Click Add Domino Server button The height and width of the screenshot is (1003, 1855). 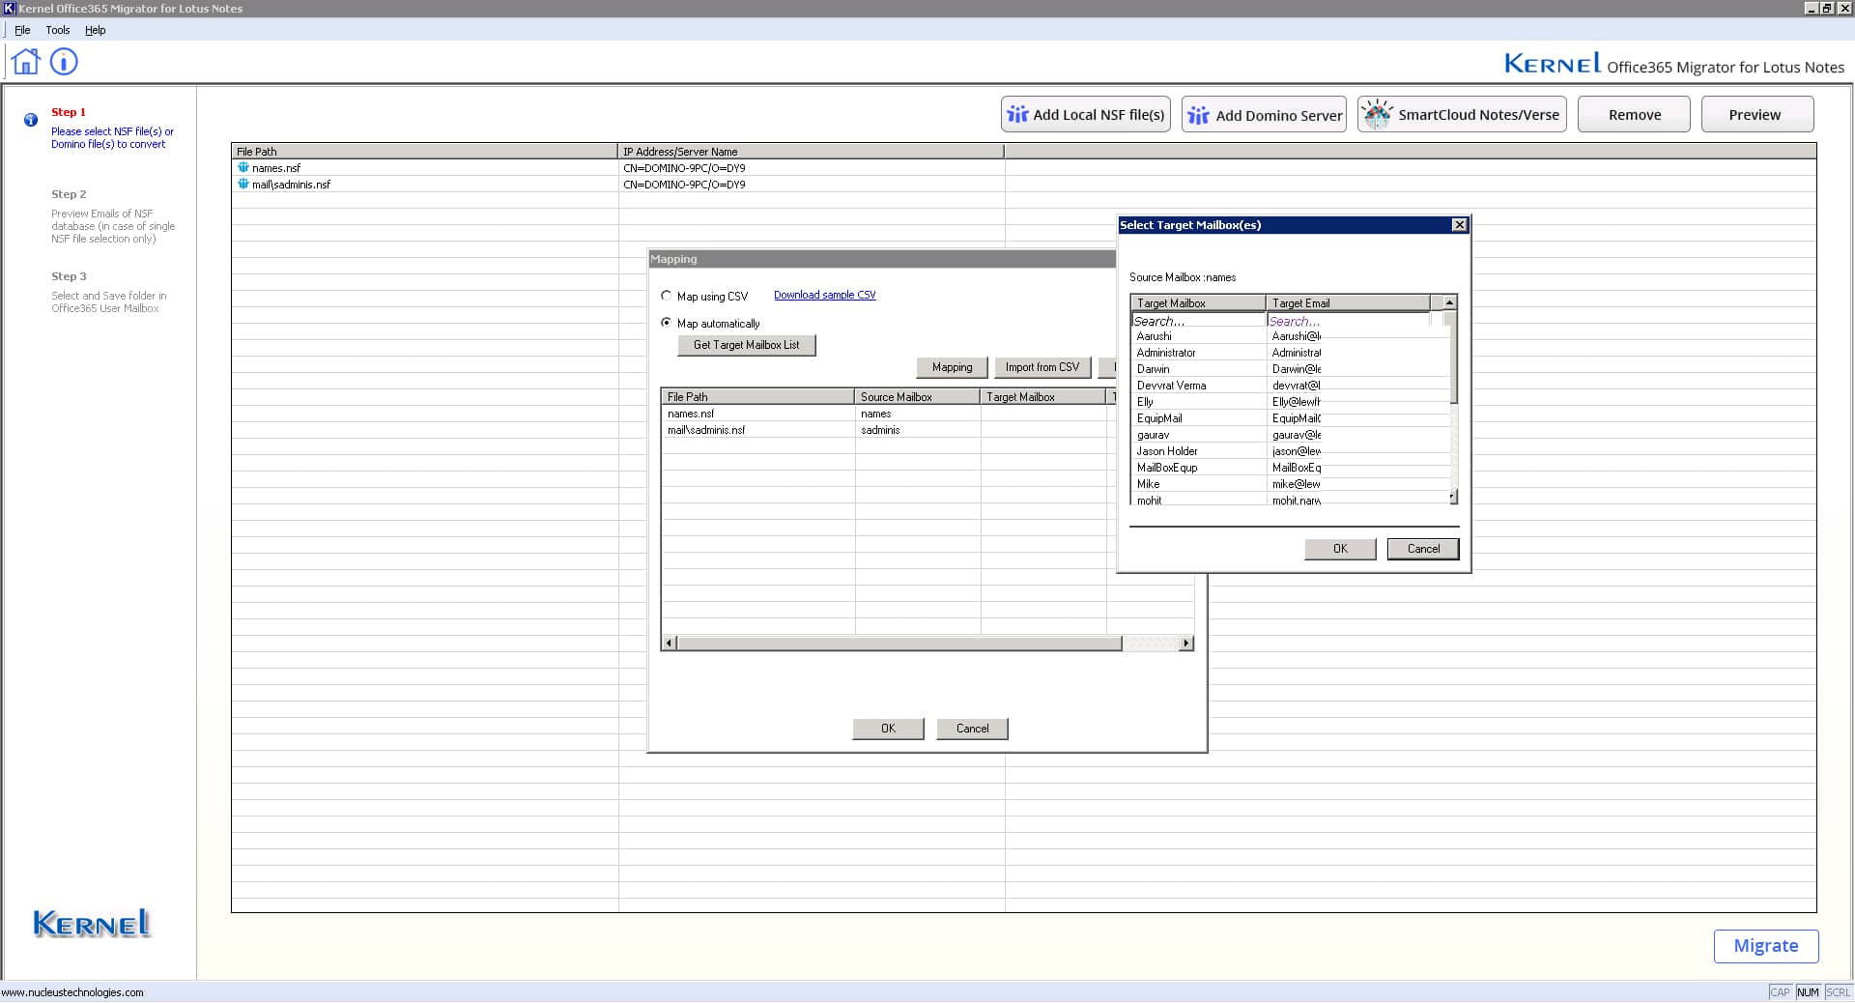point(1264,114)
